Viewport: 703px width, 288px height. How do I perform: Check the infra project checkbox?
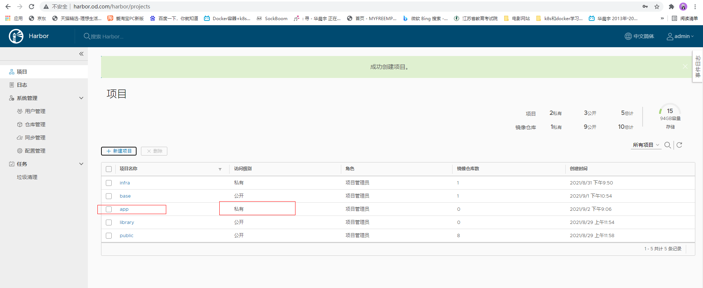click(109, 183)
